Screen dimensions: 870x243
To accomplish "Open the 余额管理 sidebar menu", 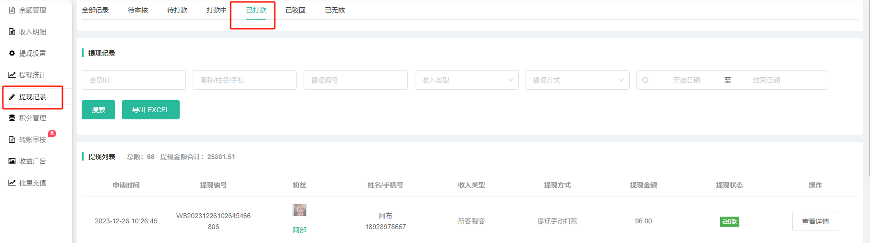I will click(33, 10).
